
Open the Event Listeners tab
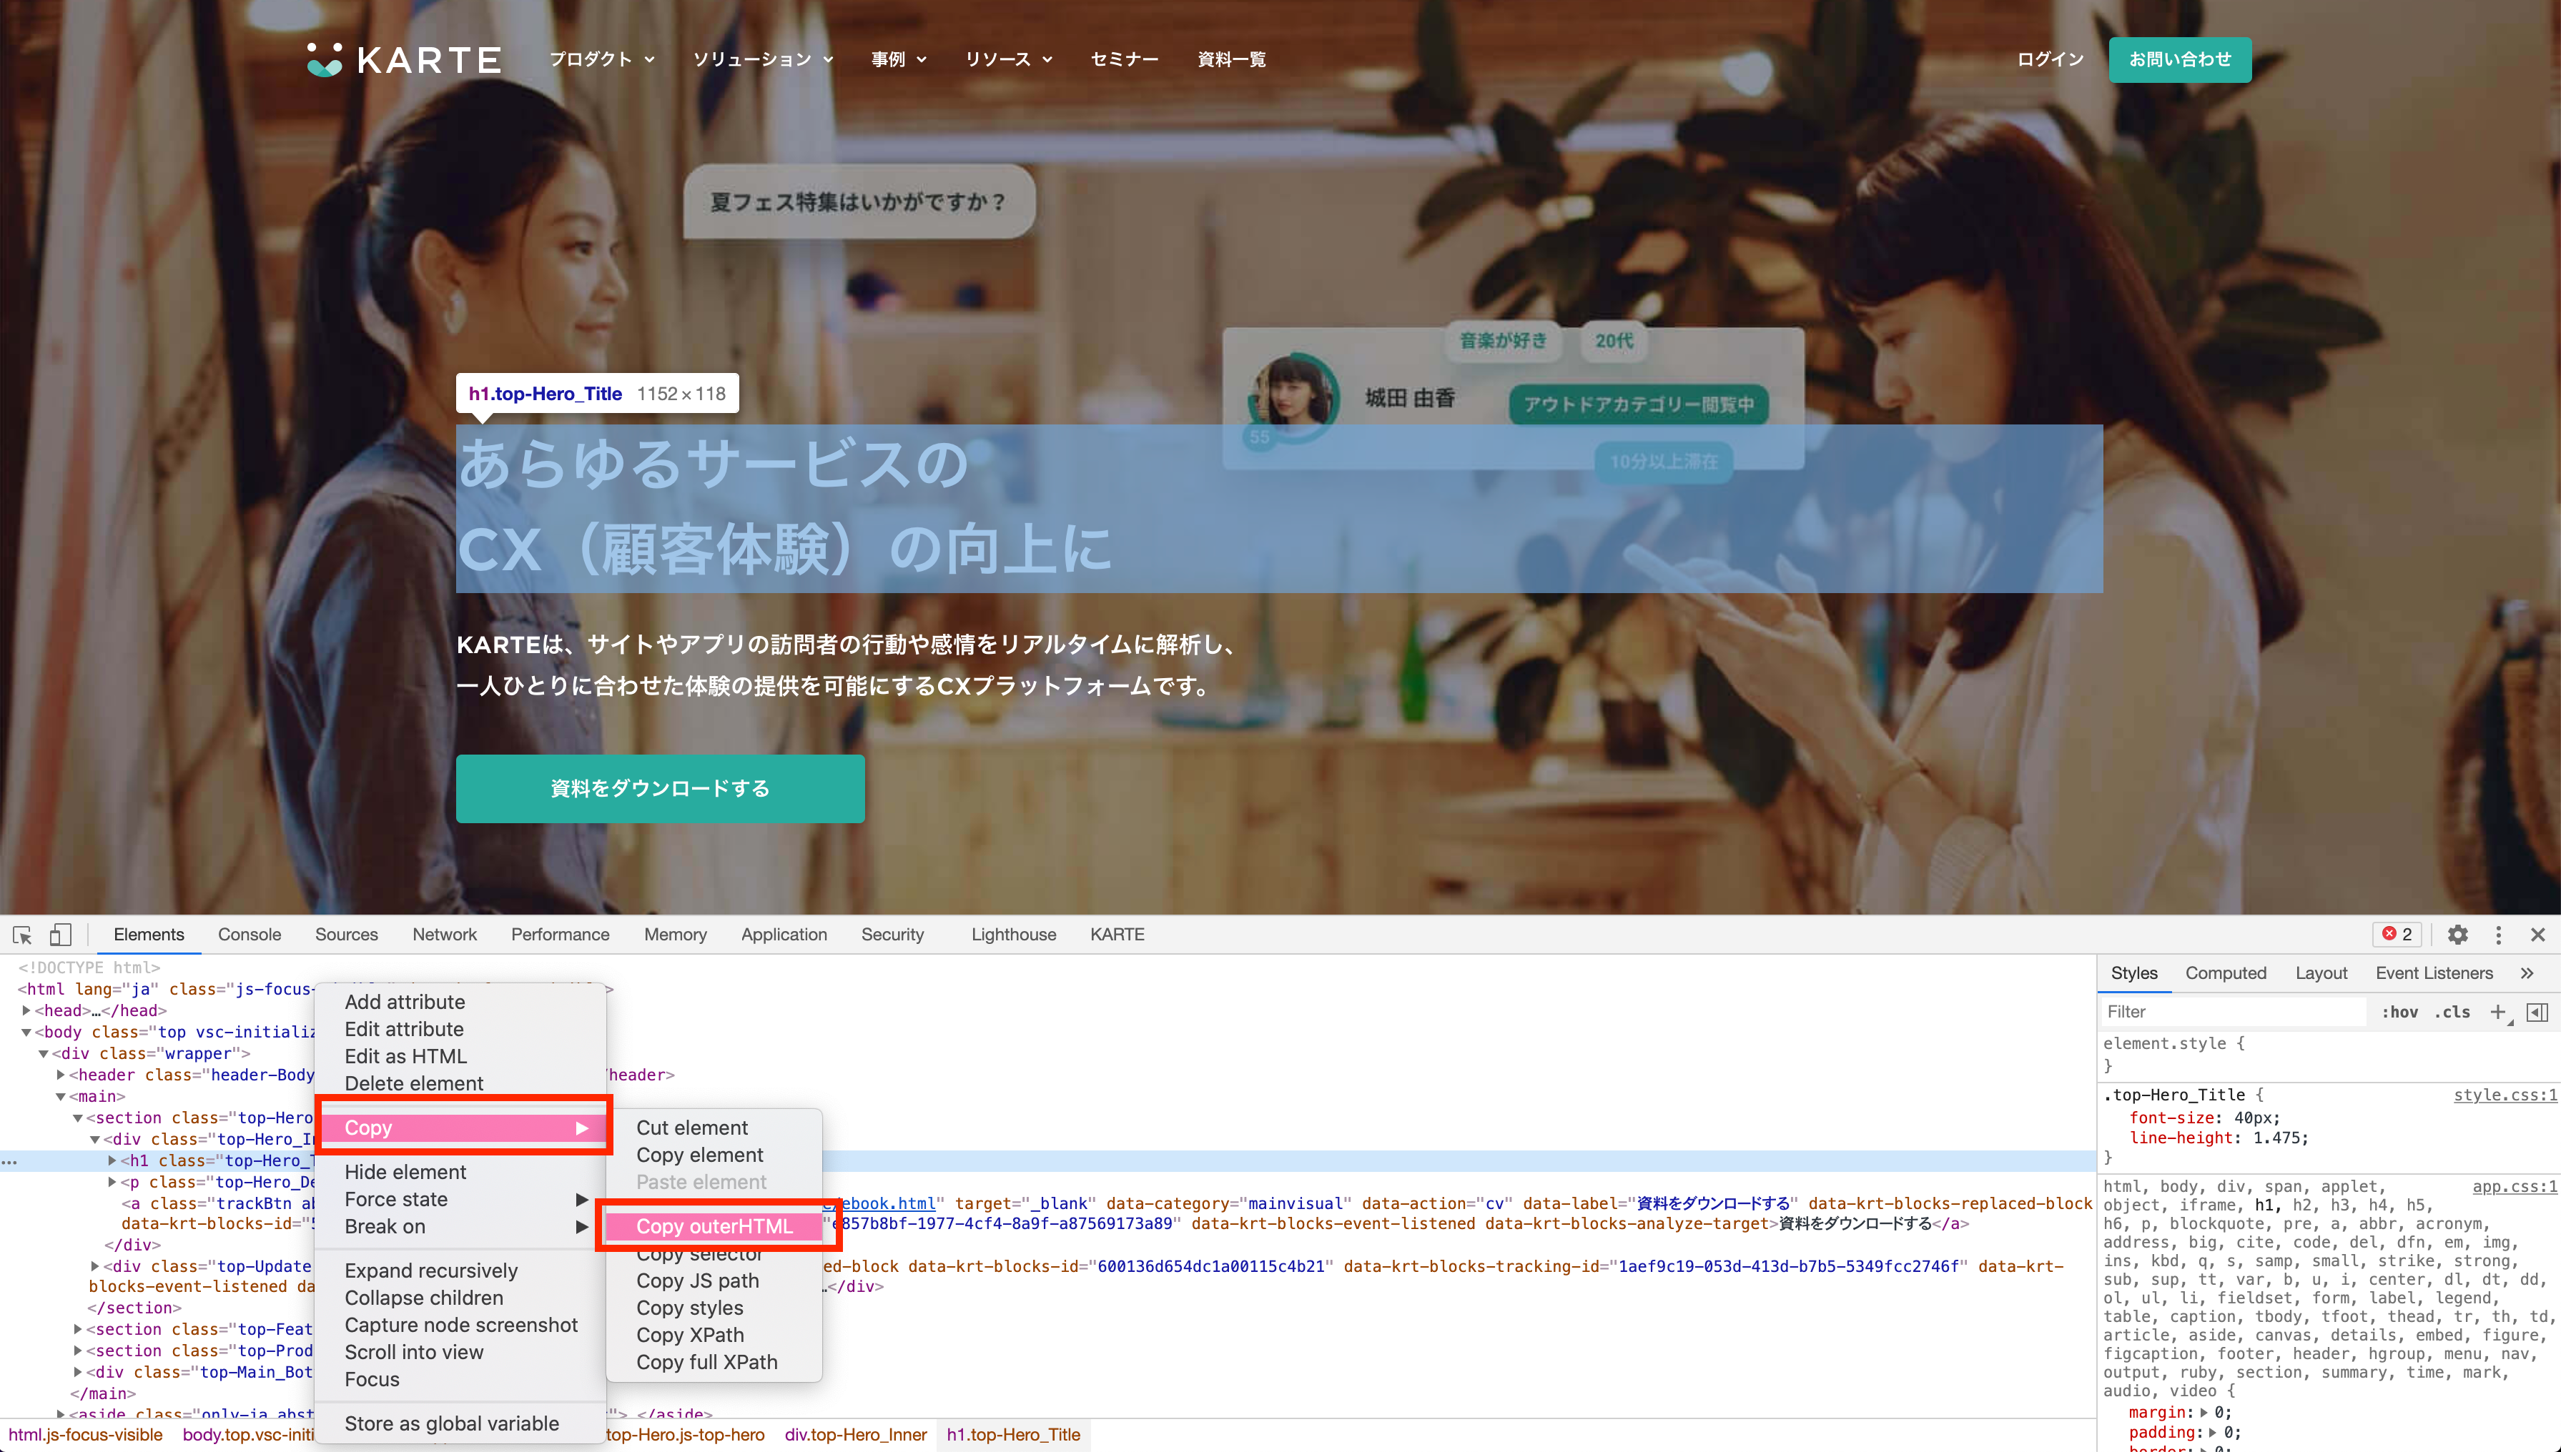(x=2433, y=973)
